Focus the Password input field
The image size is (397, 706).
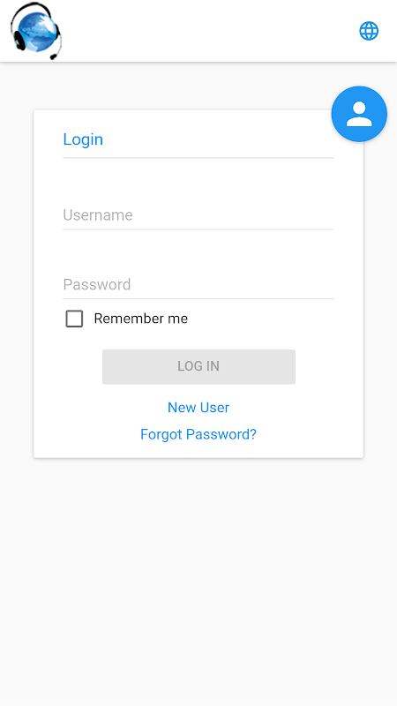(198, 284)
